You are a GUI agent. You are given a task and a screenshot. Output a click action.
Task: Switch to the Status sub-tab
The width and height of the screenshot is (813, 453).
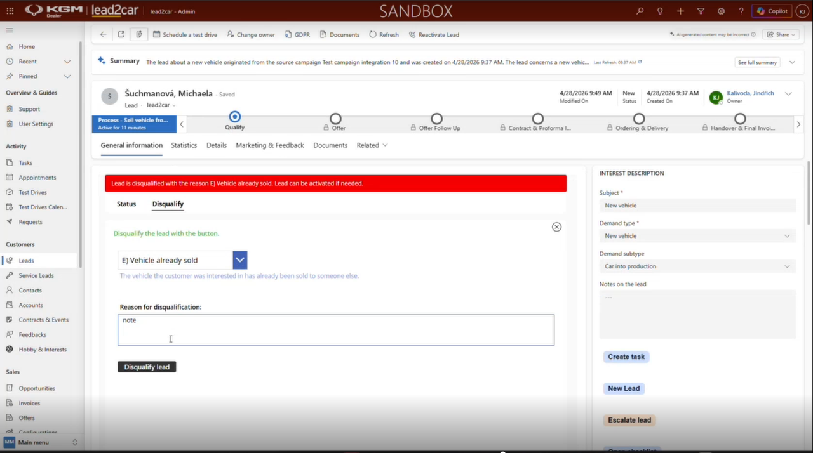126,204
